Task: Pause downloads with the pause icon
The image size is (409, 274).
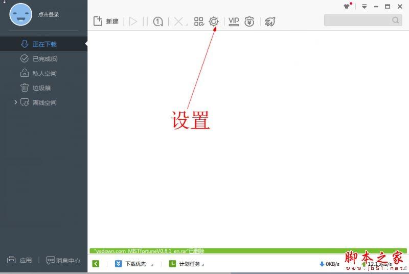Action: coord(145,22)
